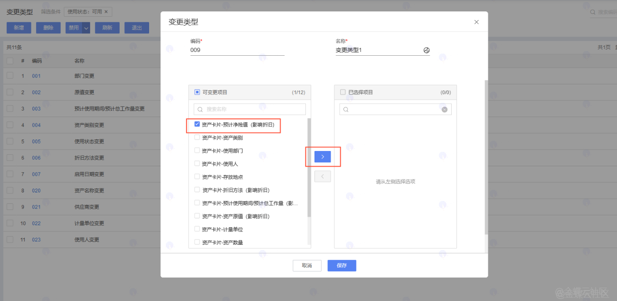Click the magnifier icon in the 搜索名称 box

(x=200, y=109)
